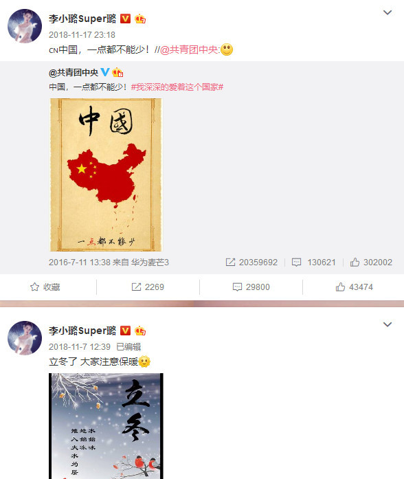Click the original post's repost icon 20359692
This screenshot has width=404, height=479.
tap(230, 262)
